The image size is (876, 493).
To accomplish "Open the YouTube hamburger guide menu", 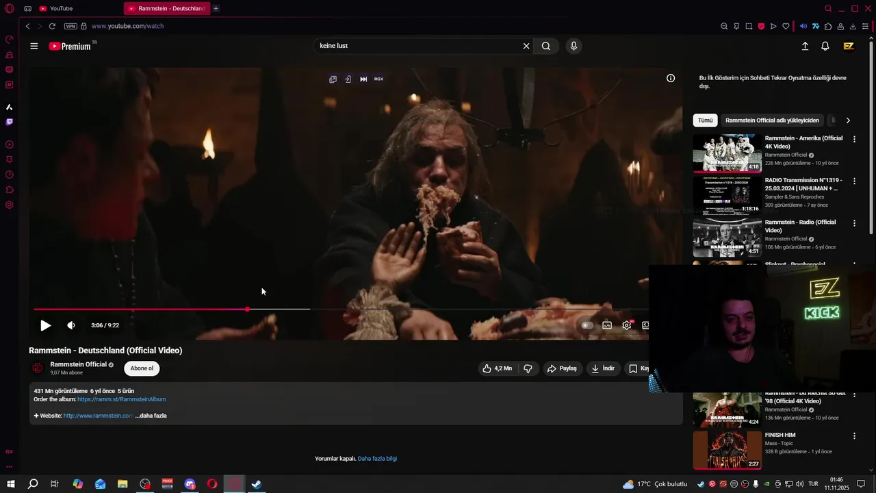I will point(34,46).
